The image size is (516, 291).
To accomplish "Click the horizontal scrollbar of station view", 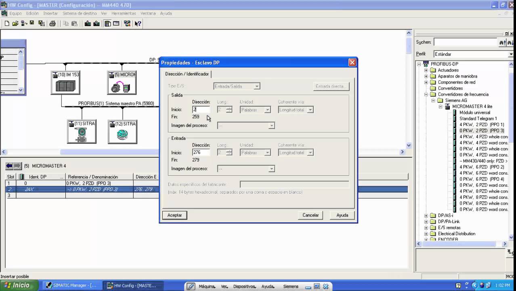I will pyautogui.click(x=203, y=152).
